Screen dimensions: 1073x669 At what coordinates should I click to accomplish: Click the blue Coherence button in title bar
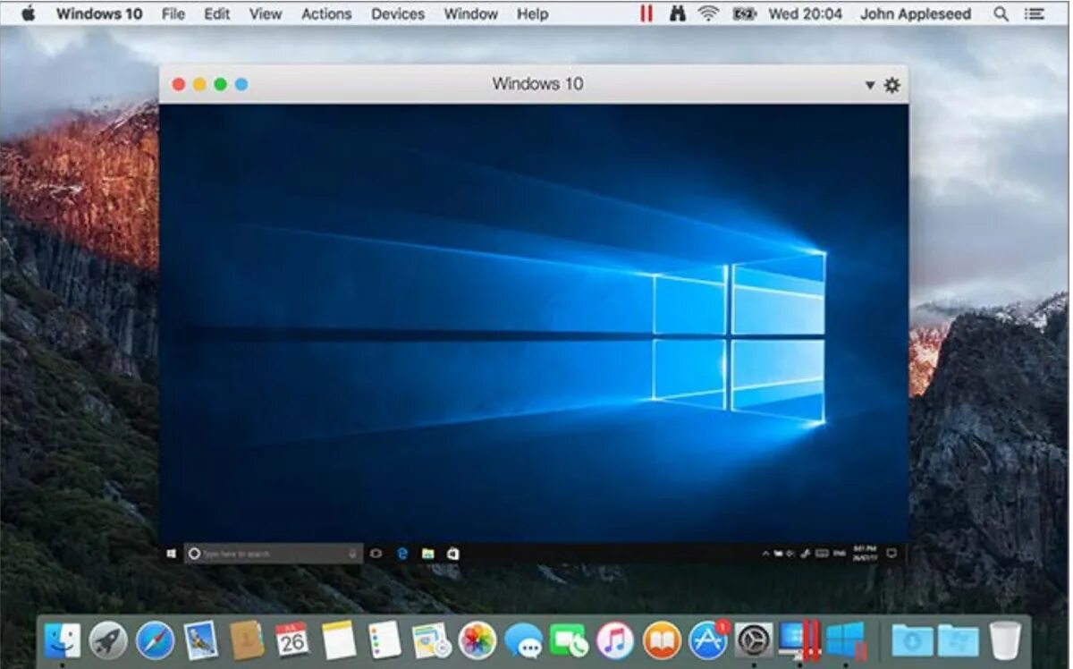pyautogui.click(x=241, y=84)
